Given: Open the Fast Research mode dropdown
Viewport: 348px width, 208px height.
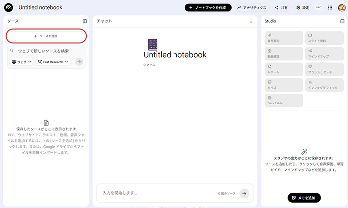Looking at the screenshot, I should 53,62.
